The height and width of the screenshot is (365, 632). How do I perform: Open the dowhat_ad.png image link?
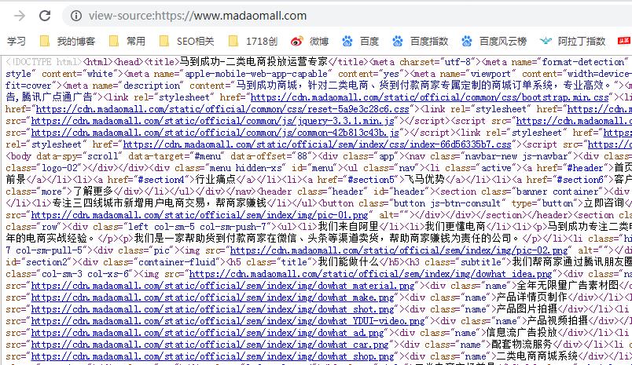[208, 333]
